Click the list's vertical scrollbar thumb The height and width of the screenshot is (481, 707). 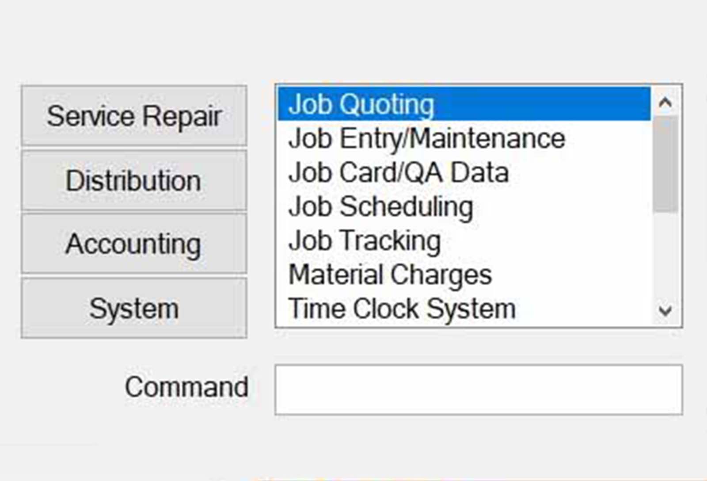(665, 164)
